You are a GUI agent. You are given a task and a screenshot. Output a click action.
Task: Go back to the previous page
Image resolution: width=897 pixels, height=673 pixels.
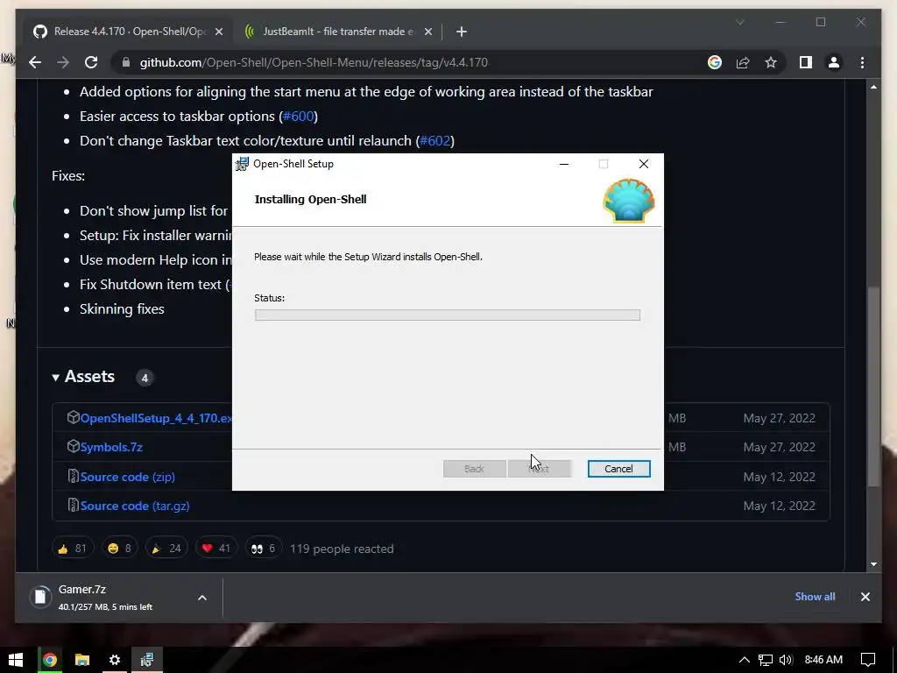[35, 62]
